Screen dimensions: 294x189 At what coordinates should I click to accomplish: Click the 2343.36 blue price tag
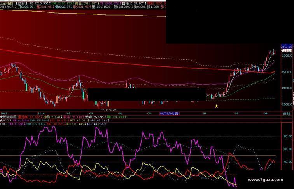[287, 47]
